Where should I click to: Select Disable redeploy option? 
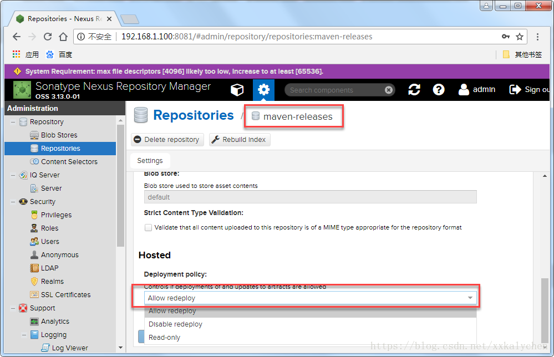tap(311, 324)
